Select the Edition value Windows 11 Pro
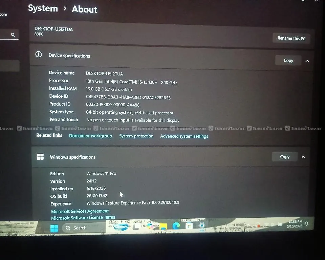Screen dimensions: 325x260 (x=101, y=173)
